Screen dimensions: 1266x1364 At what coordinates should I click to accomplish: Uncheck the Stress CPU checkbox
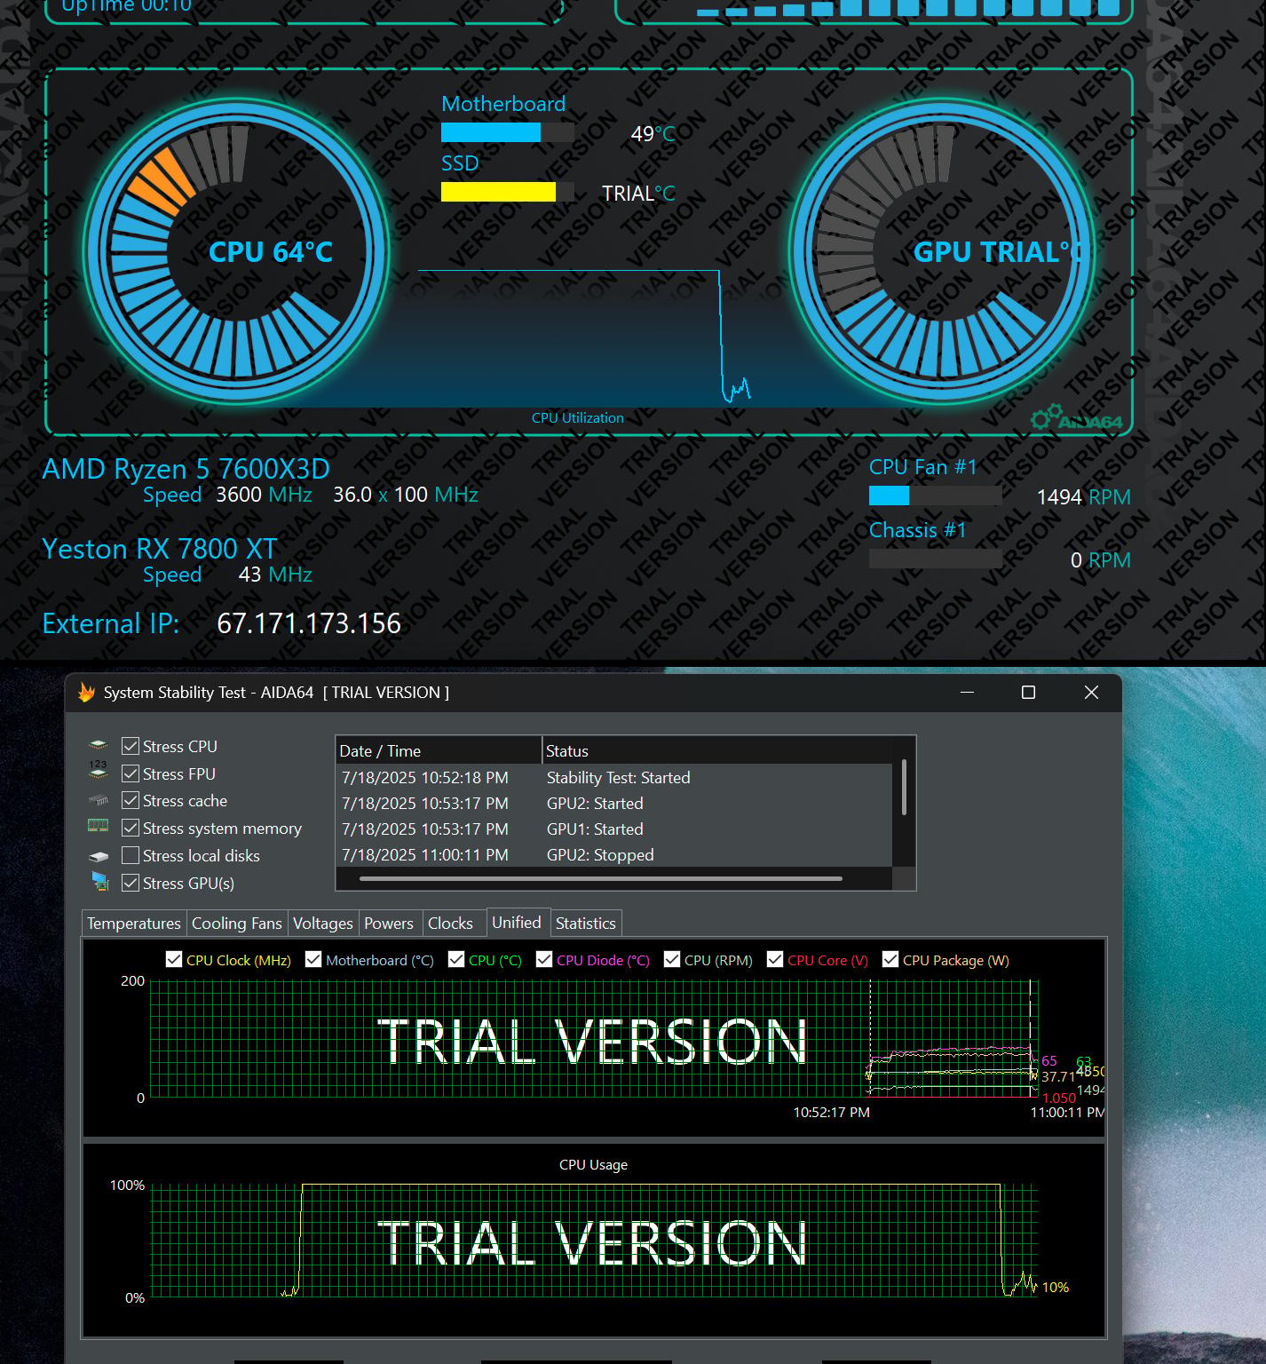click(131, 746)
